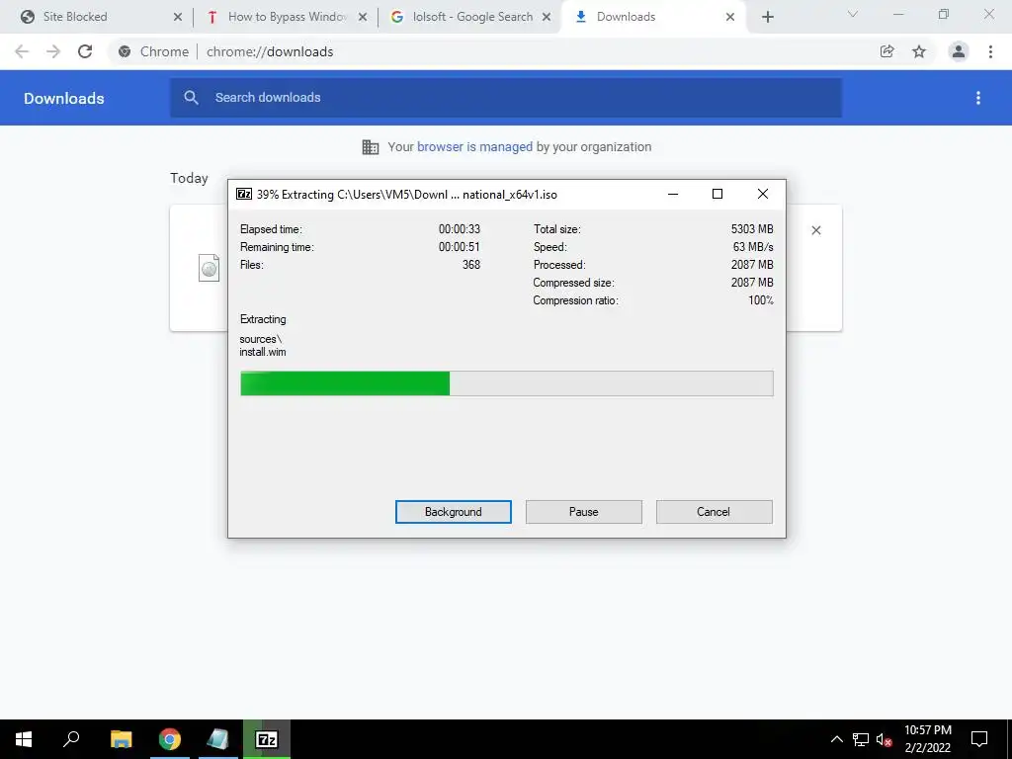Open the Chrome profile avatar
Screen dimensions: 1012x759
pos(959,51)
